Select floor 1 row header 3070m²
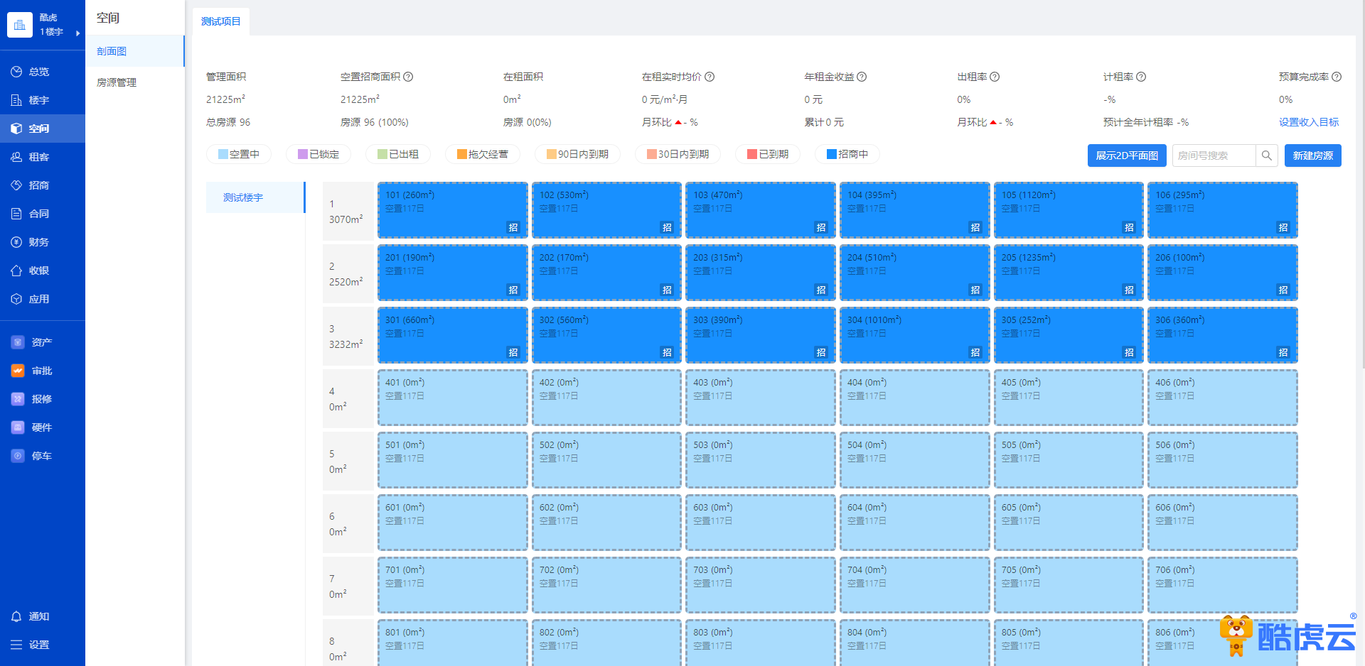 click(348, 212)
